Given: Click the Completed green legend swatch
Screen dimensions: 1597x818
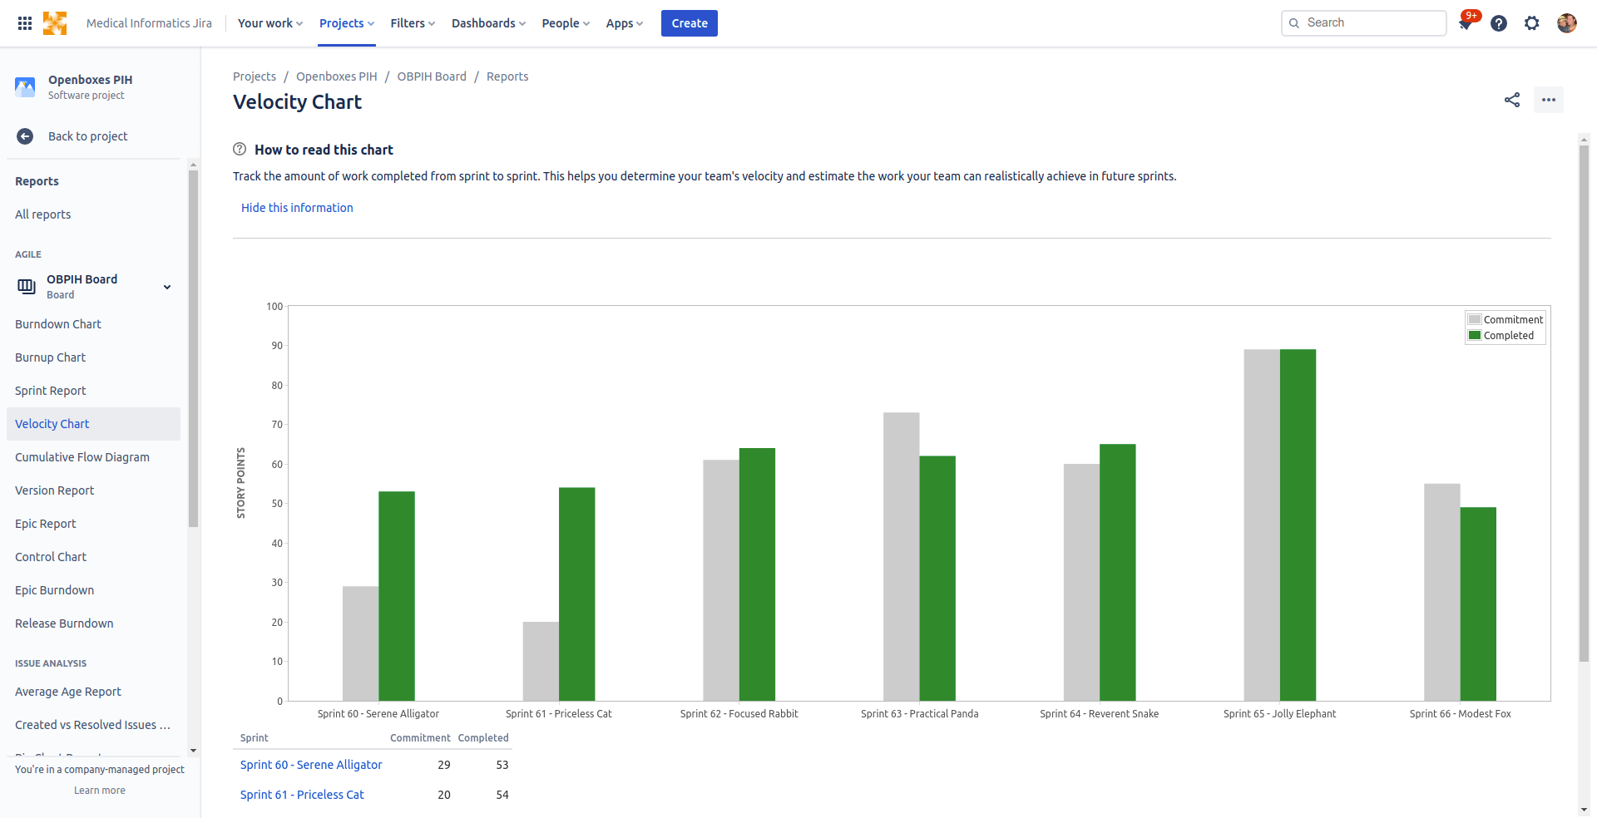Looking at the screenshot, I should click(x=1475, y=335).
